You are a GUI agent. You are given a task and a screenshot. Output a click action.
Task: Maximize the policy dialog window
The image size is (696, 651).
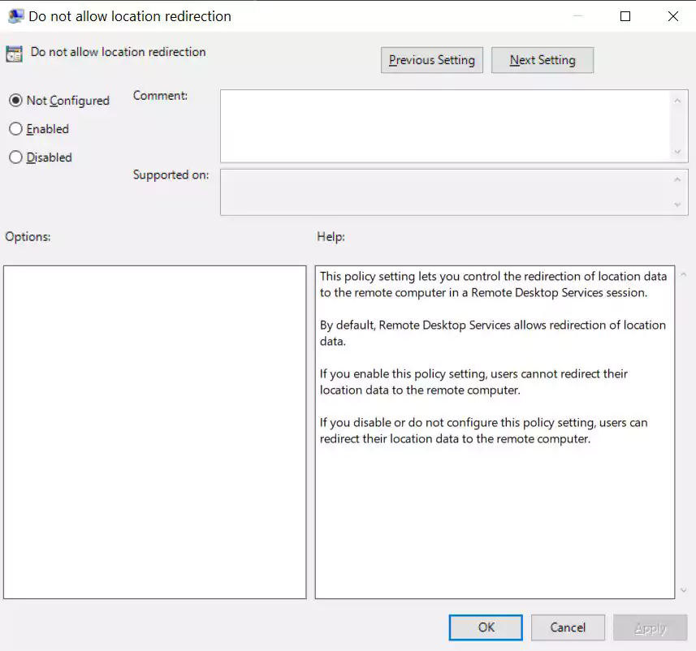point(625,16)
